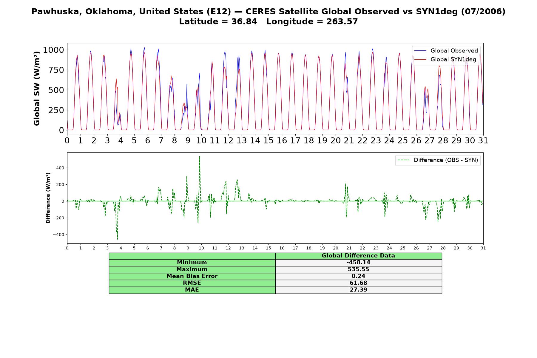The height and width of the screenshot is (358, 537).
Task: Click the green dashed legend line sample
Action: coord(404,160)
